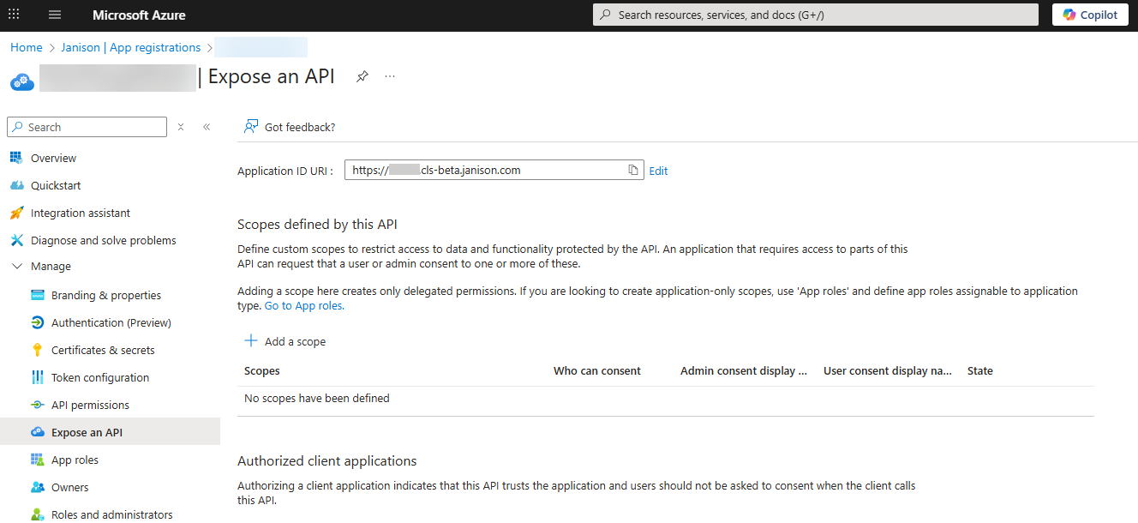The width and height of the screenshot is (1138, 523).
Task: Collapse the sidebar with double chevron
Action: tap(207, 127)
